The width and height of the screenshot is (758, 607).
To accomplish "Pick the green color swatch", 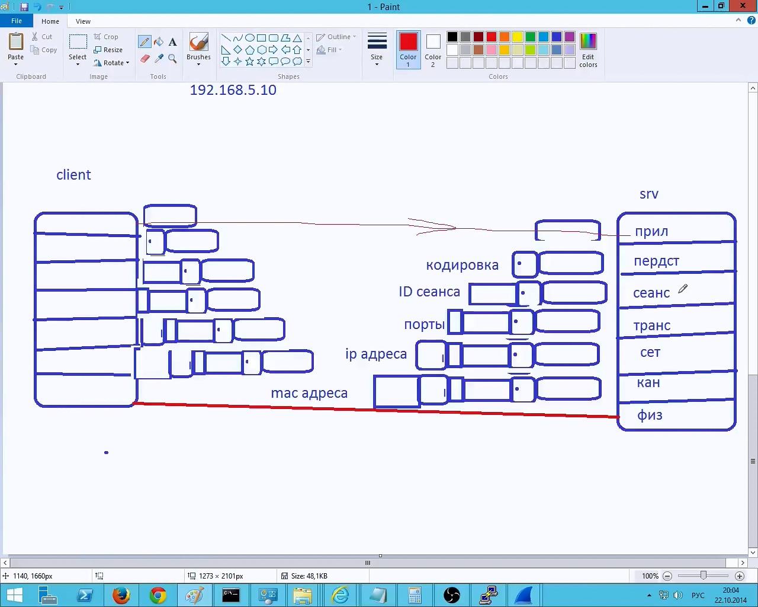I will pyautogui.click(x=530, y=37).
